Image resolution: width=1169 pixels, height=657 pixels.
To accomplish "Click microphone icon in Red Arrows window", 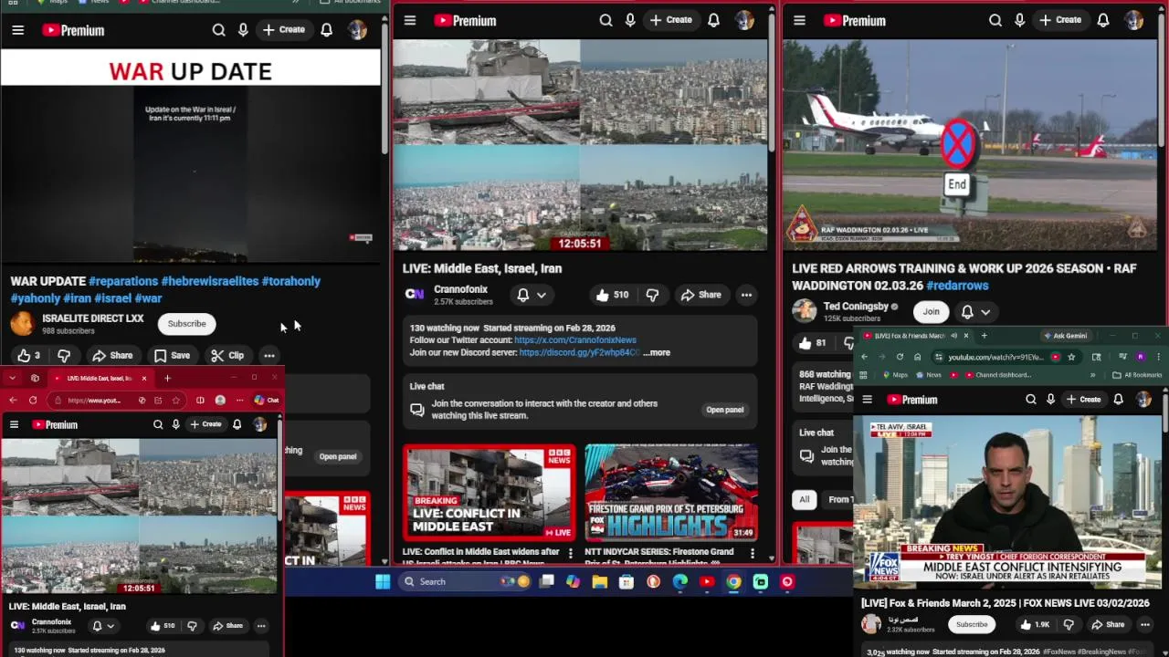I will click(1019, 20).
